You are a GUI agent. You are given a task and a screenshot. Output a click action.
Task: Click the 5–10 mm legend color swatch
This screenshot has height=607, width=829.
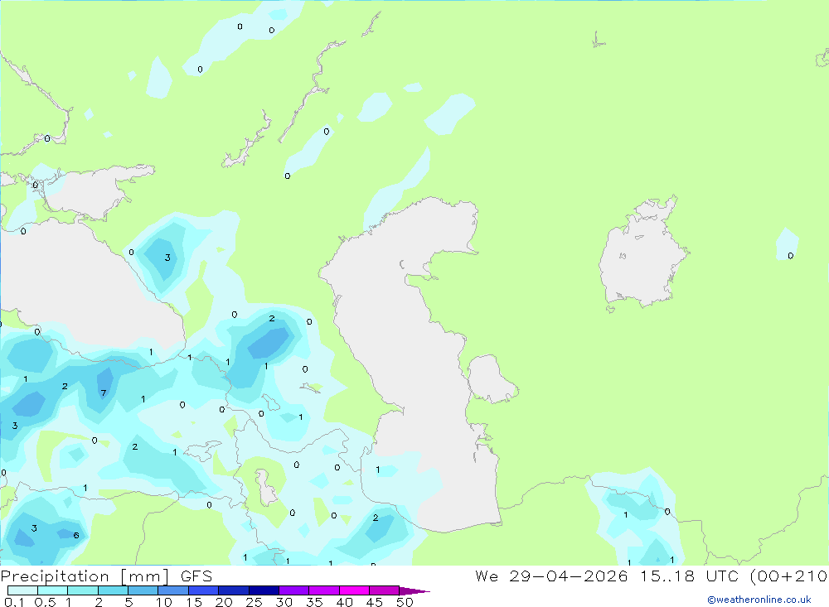[143, 590]
